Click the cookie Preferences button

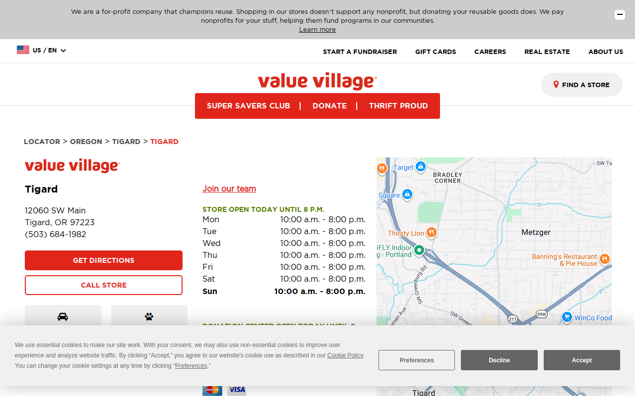click(x=417, y=360)
